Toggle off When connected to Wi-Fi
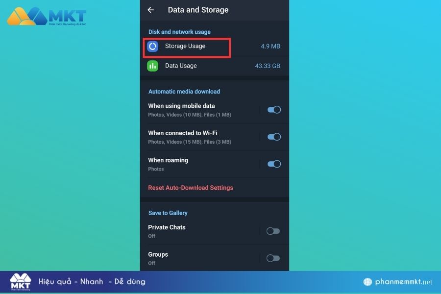 [274, 137]
